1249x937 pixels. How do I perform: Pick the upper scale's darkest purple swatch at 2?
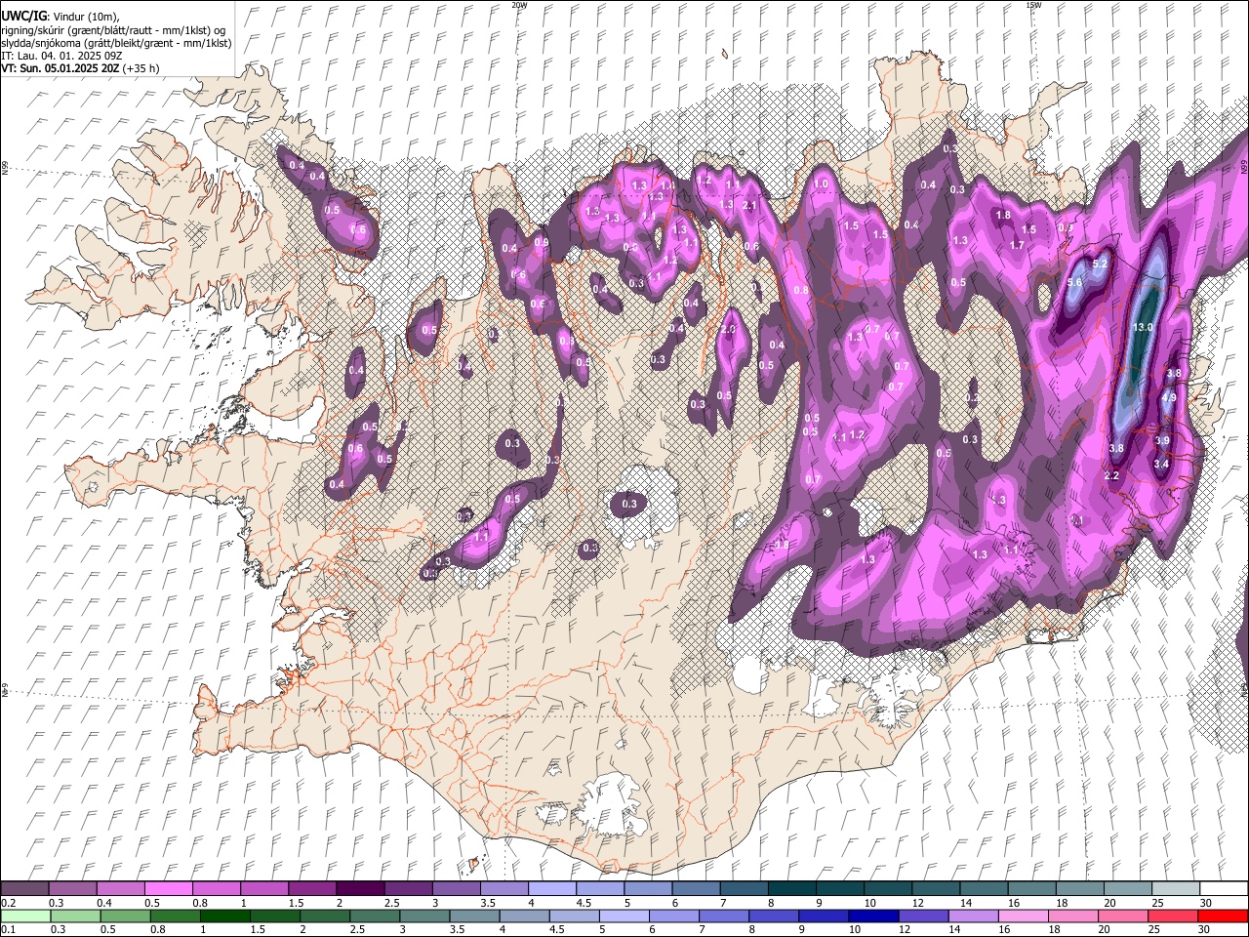[360, 889]
